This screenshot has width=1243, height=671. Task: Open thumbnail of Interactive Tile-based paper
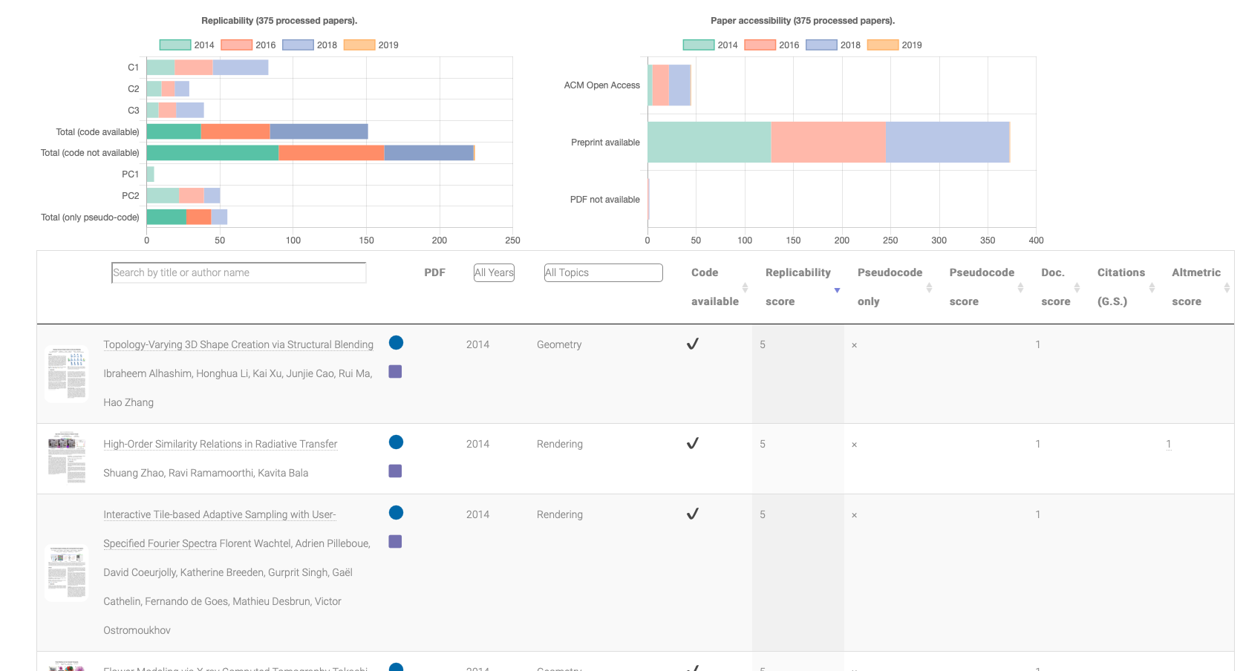point(67,573)
